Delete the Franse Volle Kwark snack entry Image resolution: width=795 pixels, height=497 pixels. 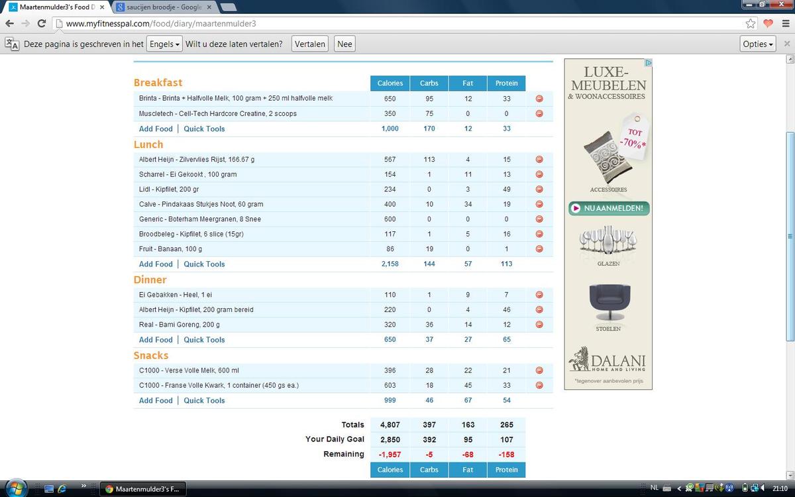[539, 386]
